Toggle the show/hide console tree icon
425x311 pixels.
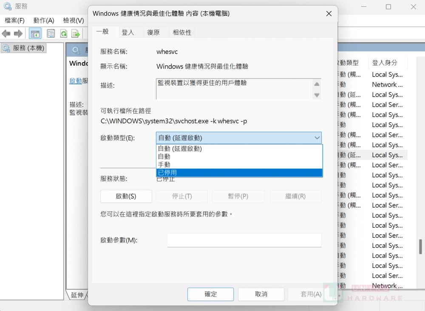click(x=35, y=34)
